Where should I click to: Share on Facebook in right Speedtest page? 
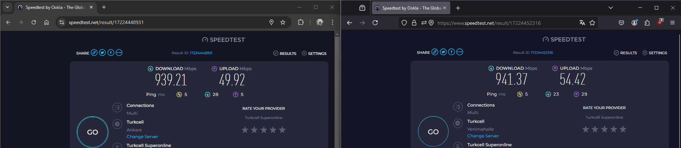451,52
